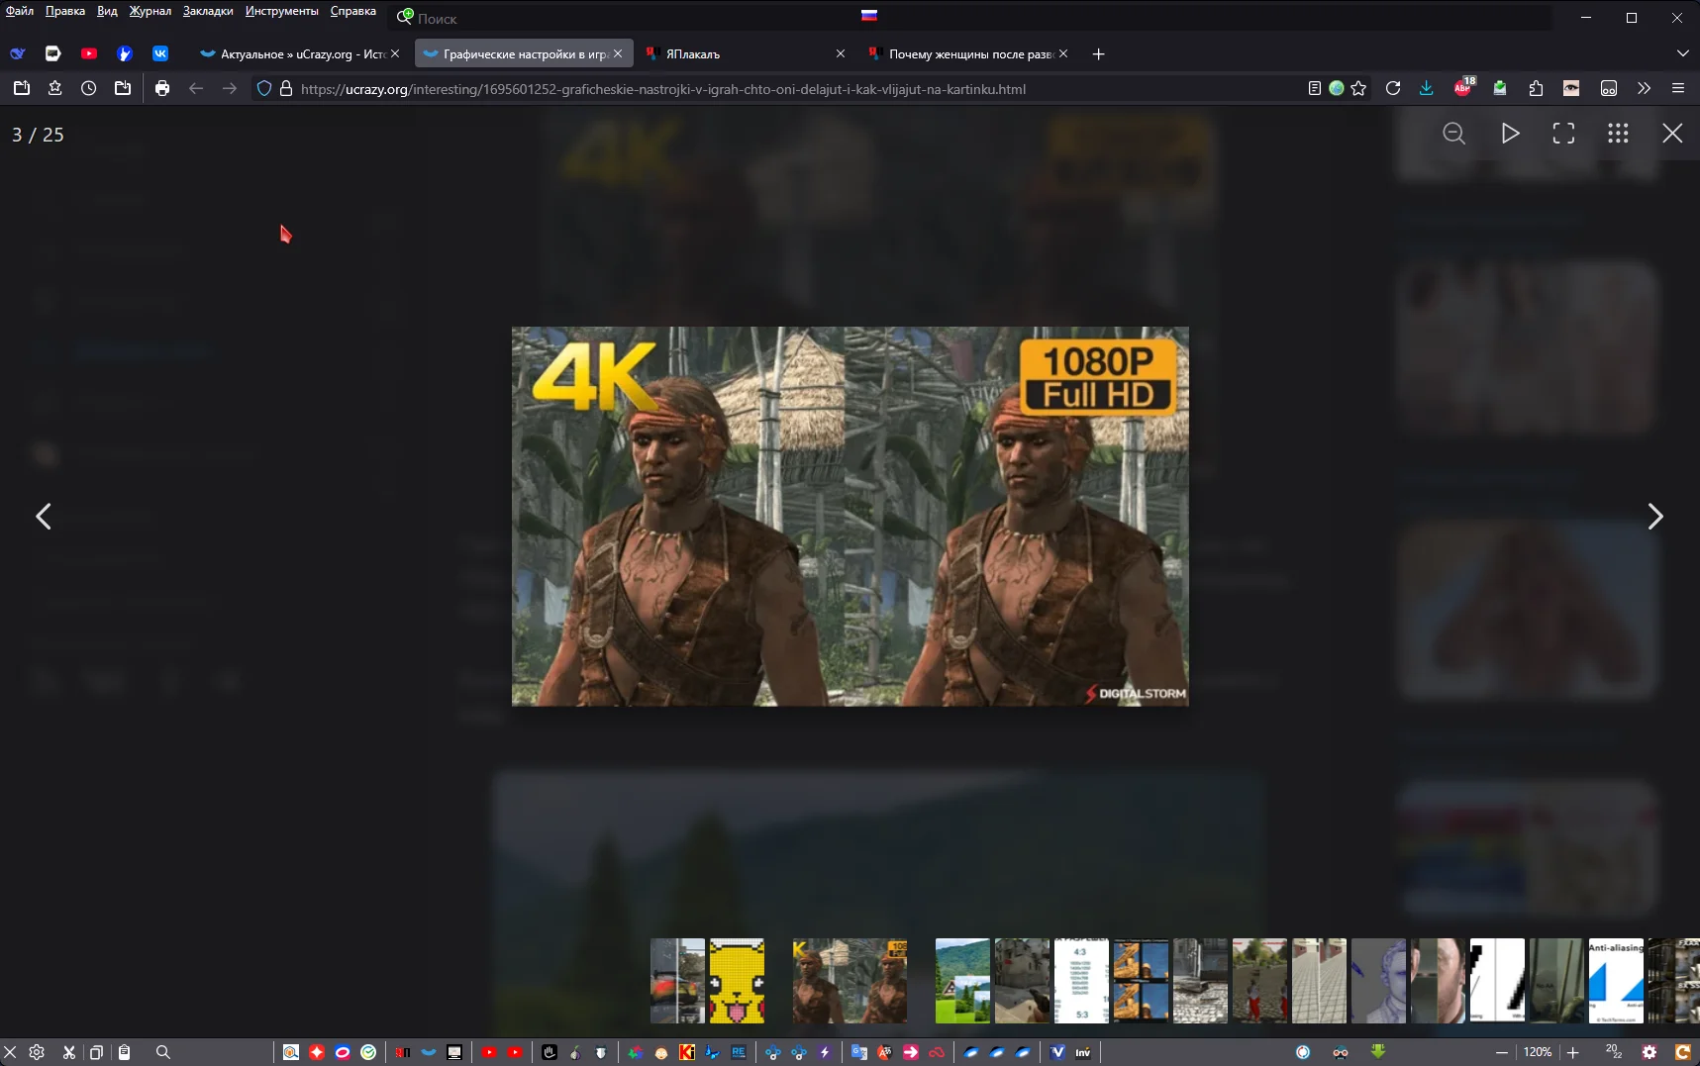
Task: Open the Закладки menu
Action: tap(208, 11)
